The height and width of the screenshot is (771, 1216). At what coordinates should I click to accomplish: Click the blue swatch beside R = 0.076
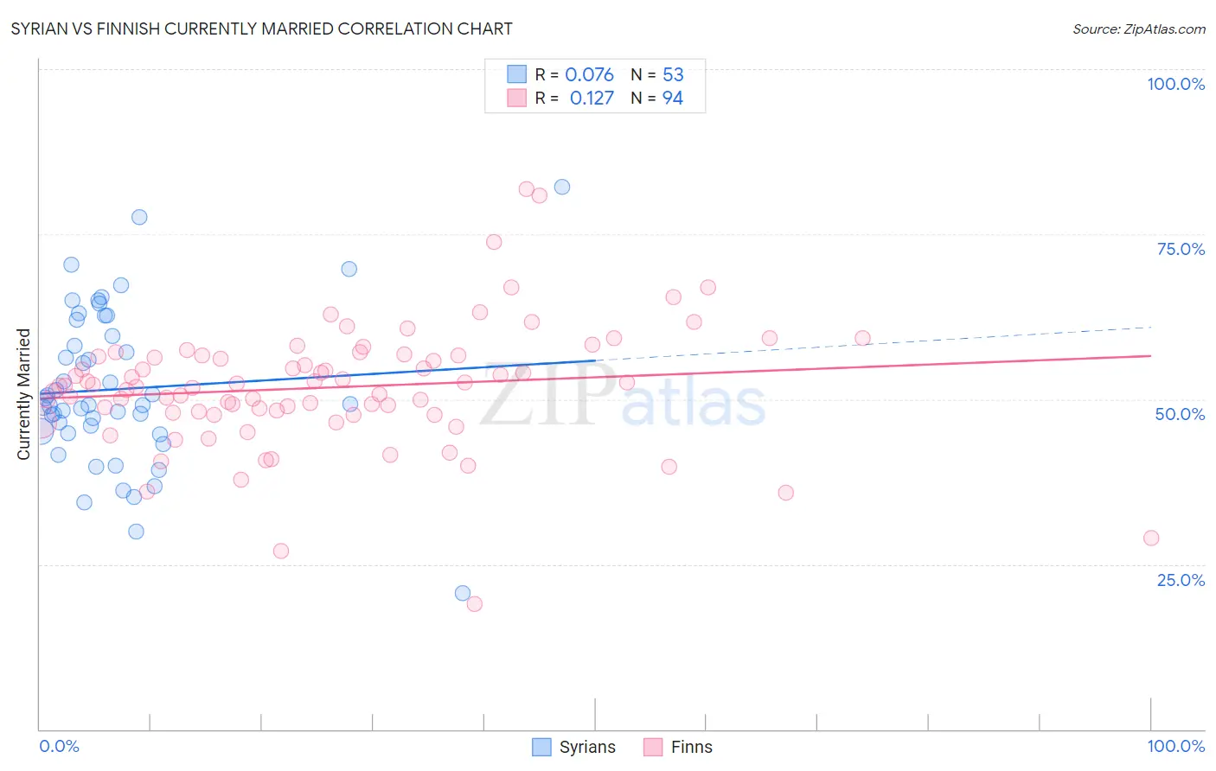516,74
